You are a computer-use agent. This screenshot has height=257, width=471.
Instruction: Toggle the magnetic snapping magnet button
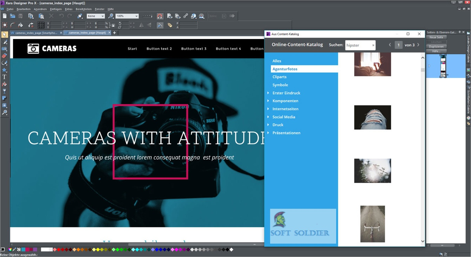[x=160, y=16]
